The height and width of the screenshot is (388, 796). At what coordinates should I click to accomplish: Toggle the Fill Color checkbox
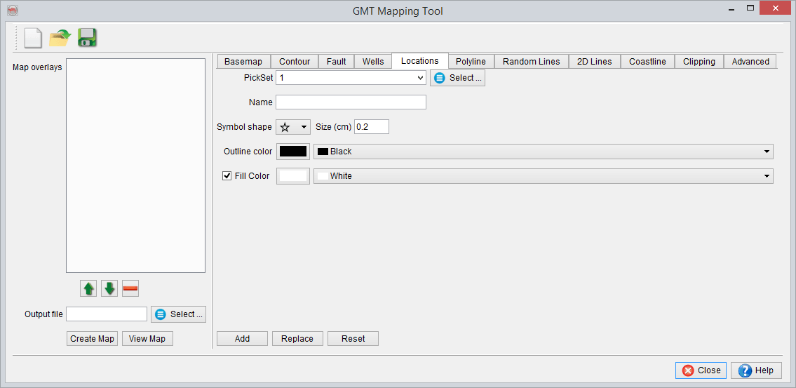tap(227, 176)
